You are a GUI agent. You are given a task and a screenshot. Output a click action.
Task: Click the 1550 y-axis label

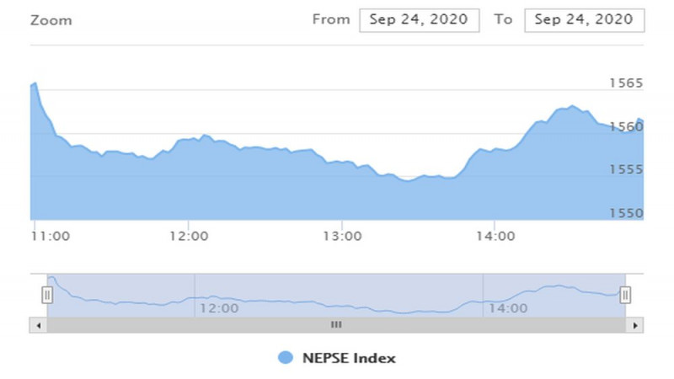tap(626, 213)
